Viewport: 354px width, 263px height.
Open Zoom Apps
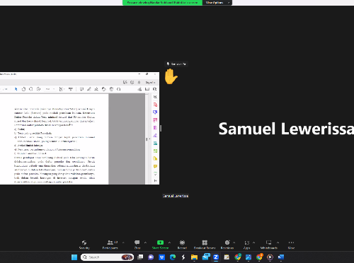pyautogui.click(x=247, y=245)
